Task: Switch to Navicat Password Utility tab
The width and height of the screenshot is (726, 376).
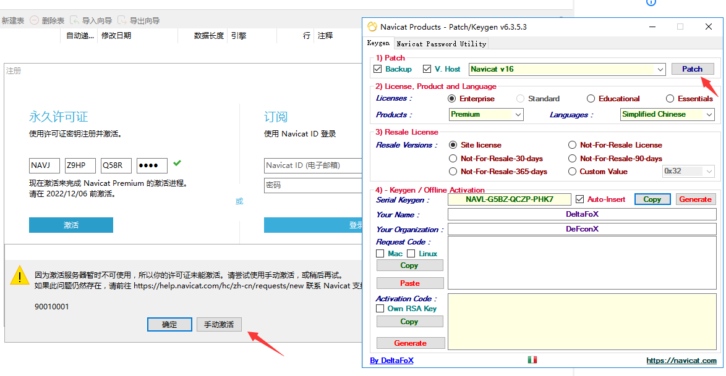Action: point(442,43)
